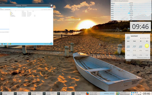Click the green icon in remote Windows taskbar

tap(10, 44)
